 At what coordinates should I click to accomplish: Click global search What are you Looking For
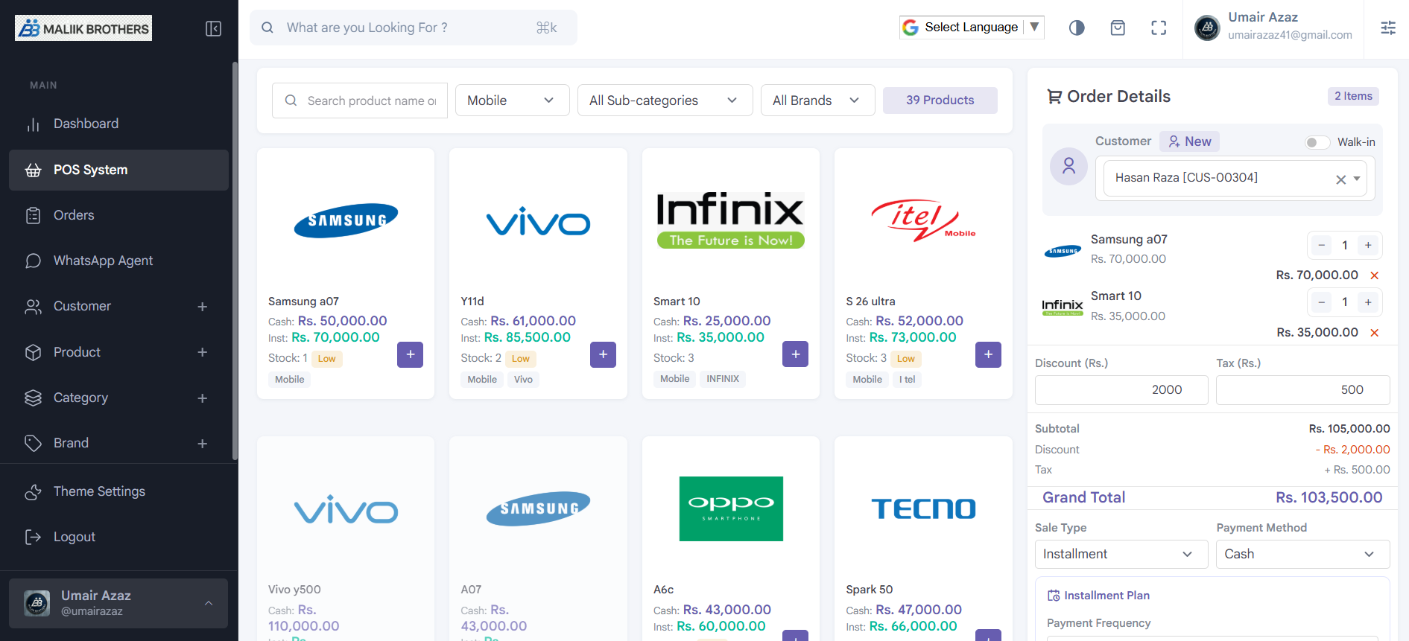(413, 28)
